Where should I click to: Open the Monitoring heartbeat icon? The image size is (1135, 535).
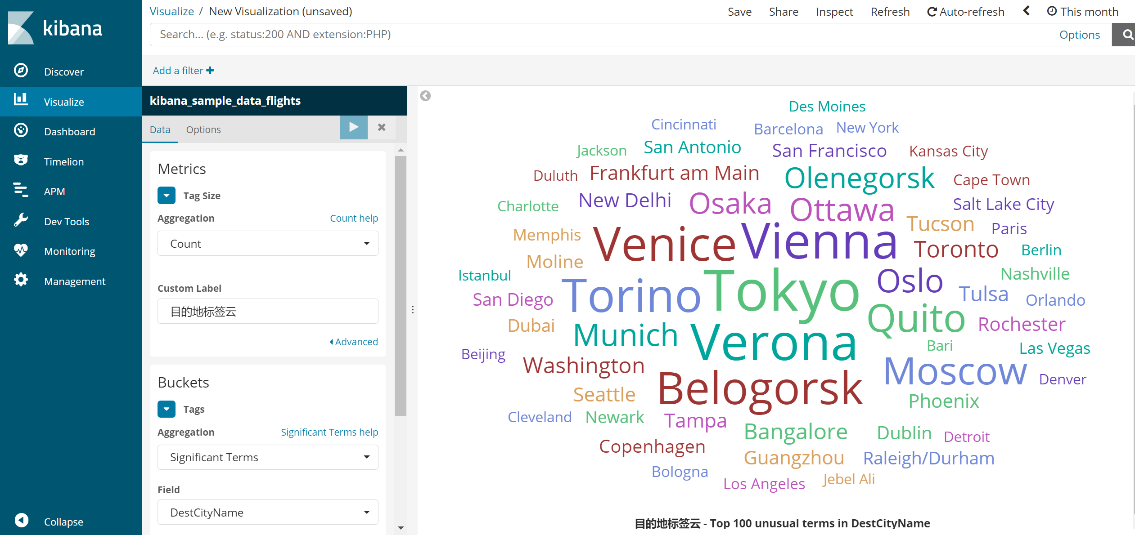(x=21, y=250)
